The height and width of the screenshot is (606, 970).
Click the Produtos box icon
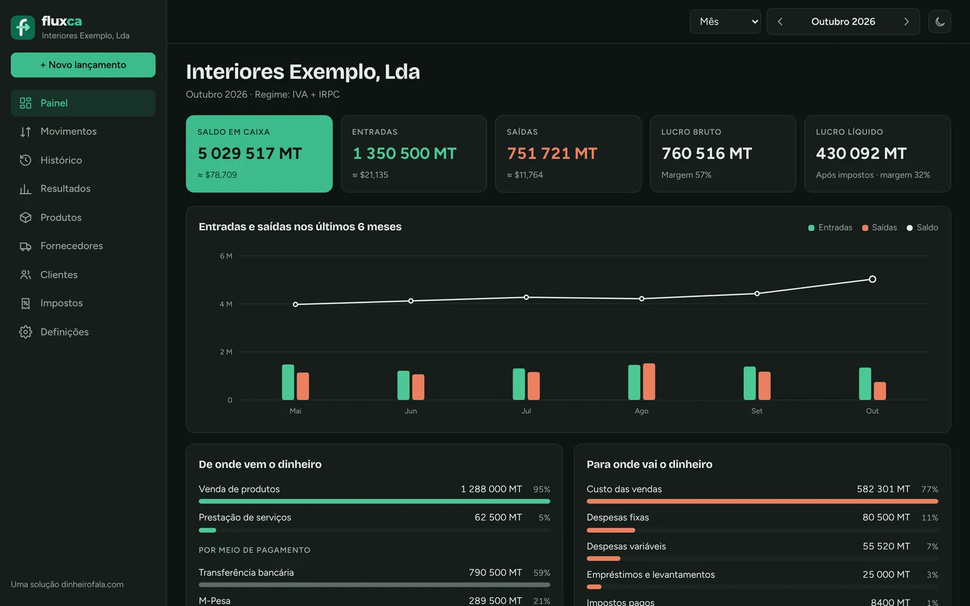click(x=25, y=218)
